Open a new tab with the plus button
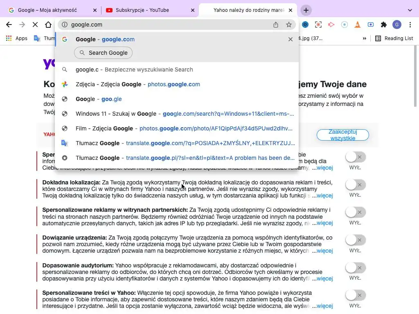This screenshot has height=314, width=419. pyautogui.click(x=306, y=10)
